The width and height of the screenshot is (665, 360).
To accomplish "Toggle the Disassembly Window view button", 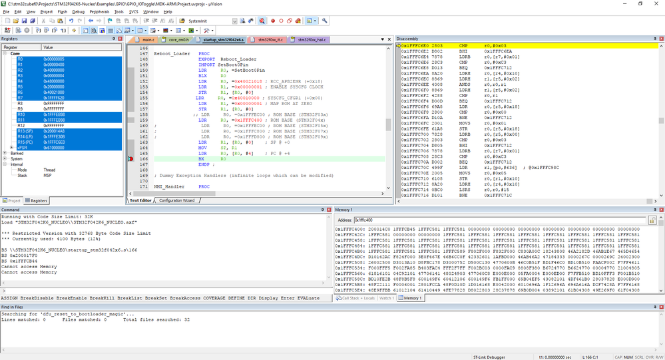I will click(94, 31).
